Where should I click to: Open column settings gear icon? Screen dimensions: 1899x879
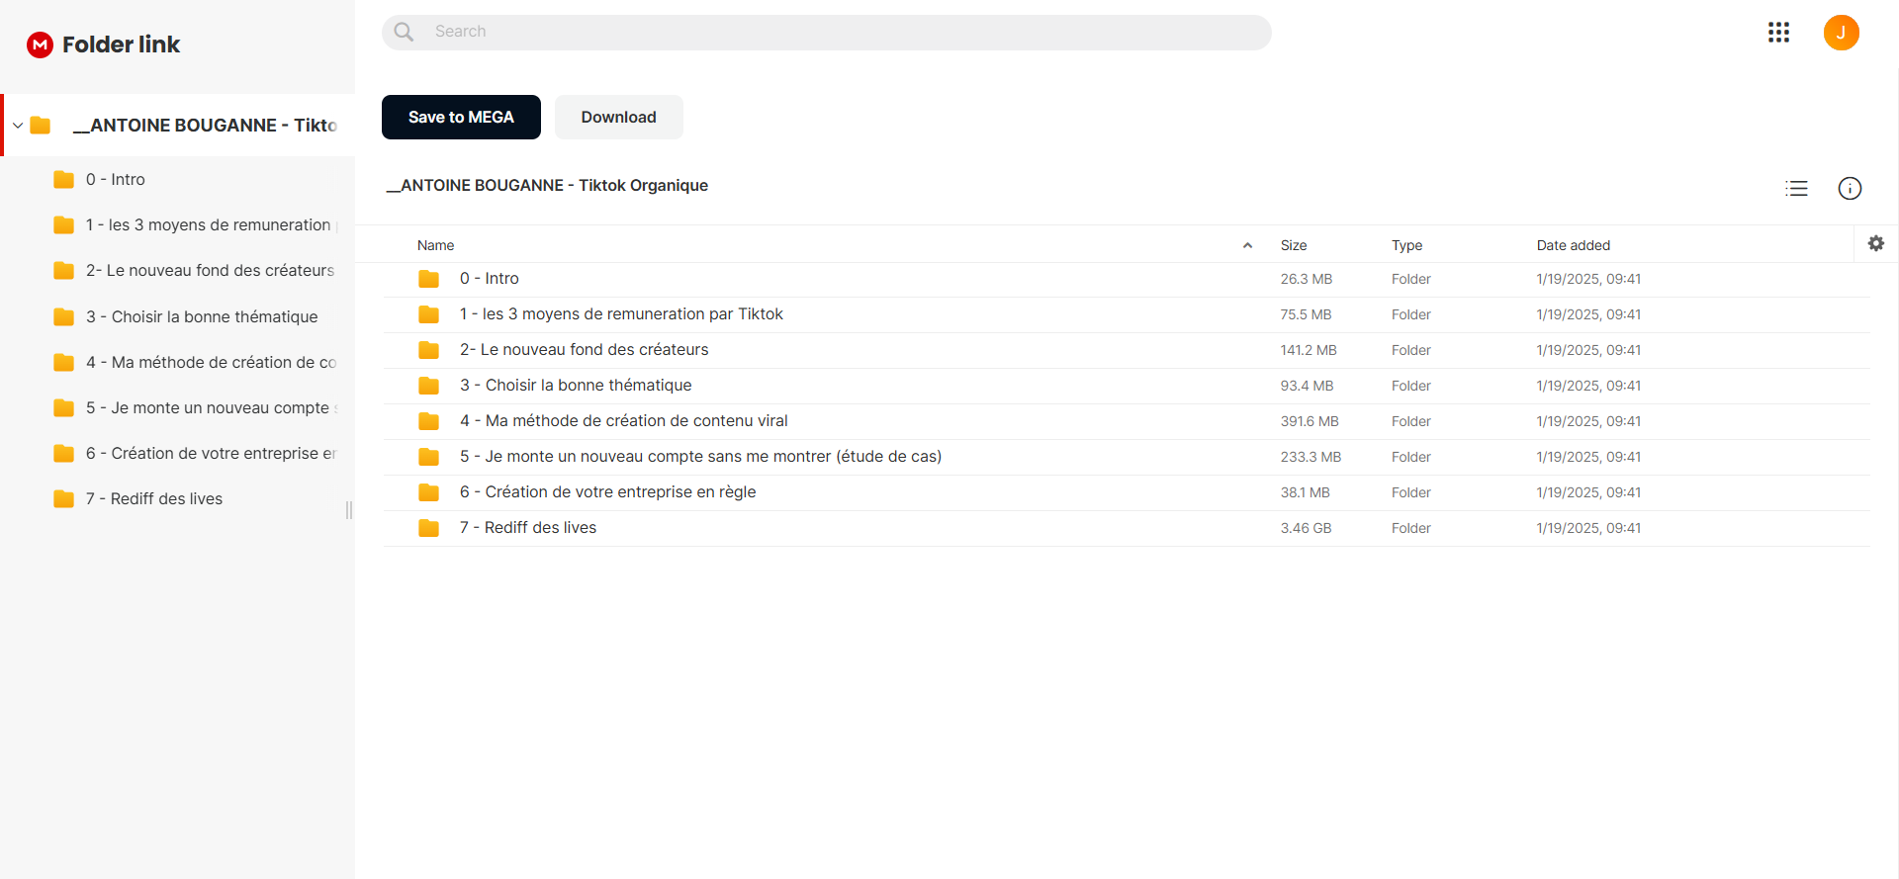(x=1875, y=243)
